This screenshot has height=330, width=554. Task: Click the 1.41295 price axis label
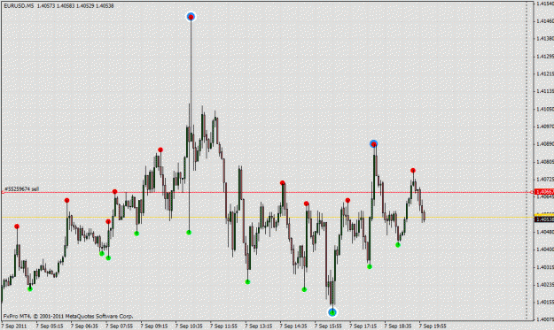coord(545,57)
